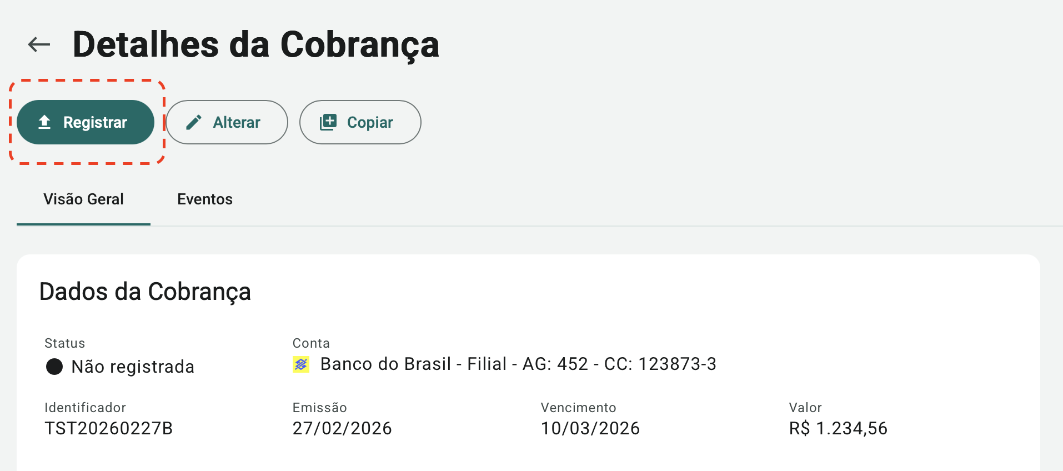Click the upload icon in Registrar
Viewport: 1063px width, 471px height.
click(x=44, y=122)
